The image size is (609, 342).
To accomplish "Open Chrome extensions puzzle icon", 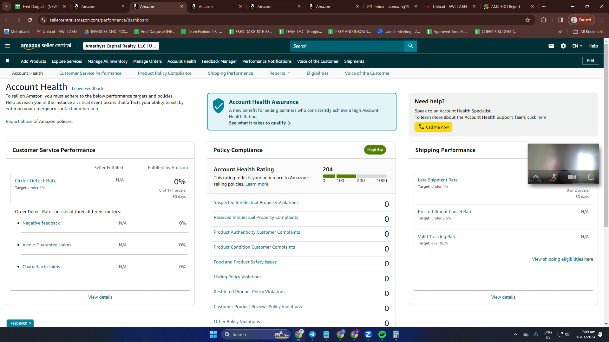I will pyautogui.click(x=544, y=20).
